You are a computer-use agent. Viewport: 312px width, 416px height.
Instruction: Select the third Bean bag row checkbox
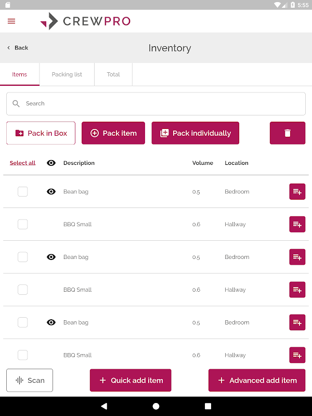pyautogui.click(x=23, y=323)
